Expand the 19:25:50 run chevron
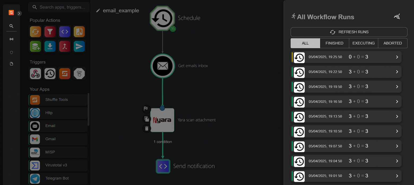The width and height of the screenshot is (414, 185). 397,57
